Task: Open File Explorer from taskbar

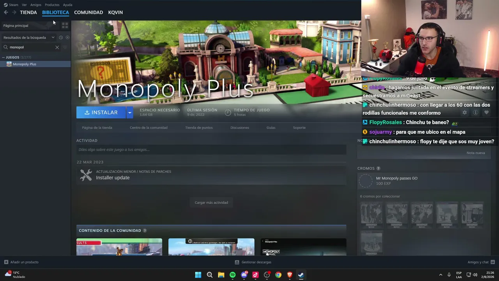Action: pyautogui.click(x=221, y=275)
